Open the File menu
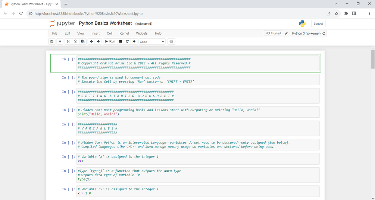The height and width of the screenshot is (200, 375). coord(55,34)
